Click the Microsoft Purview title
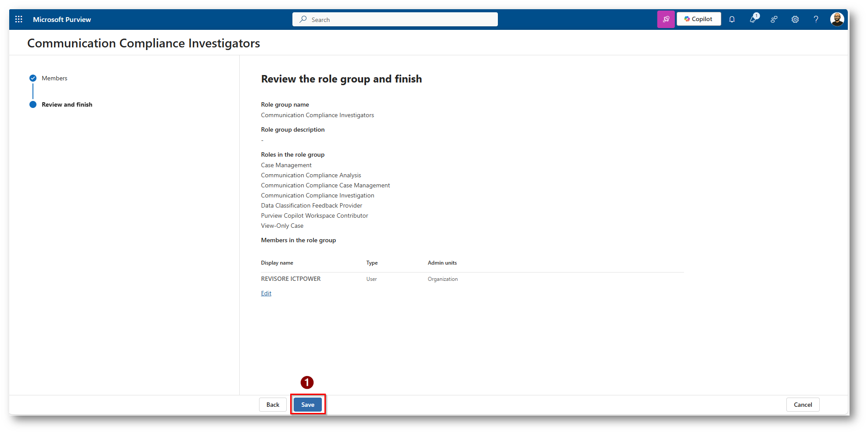The image size is (868, 434). tap(62, 19)
